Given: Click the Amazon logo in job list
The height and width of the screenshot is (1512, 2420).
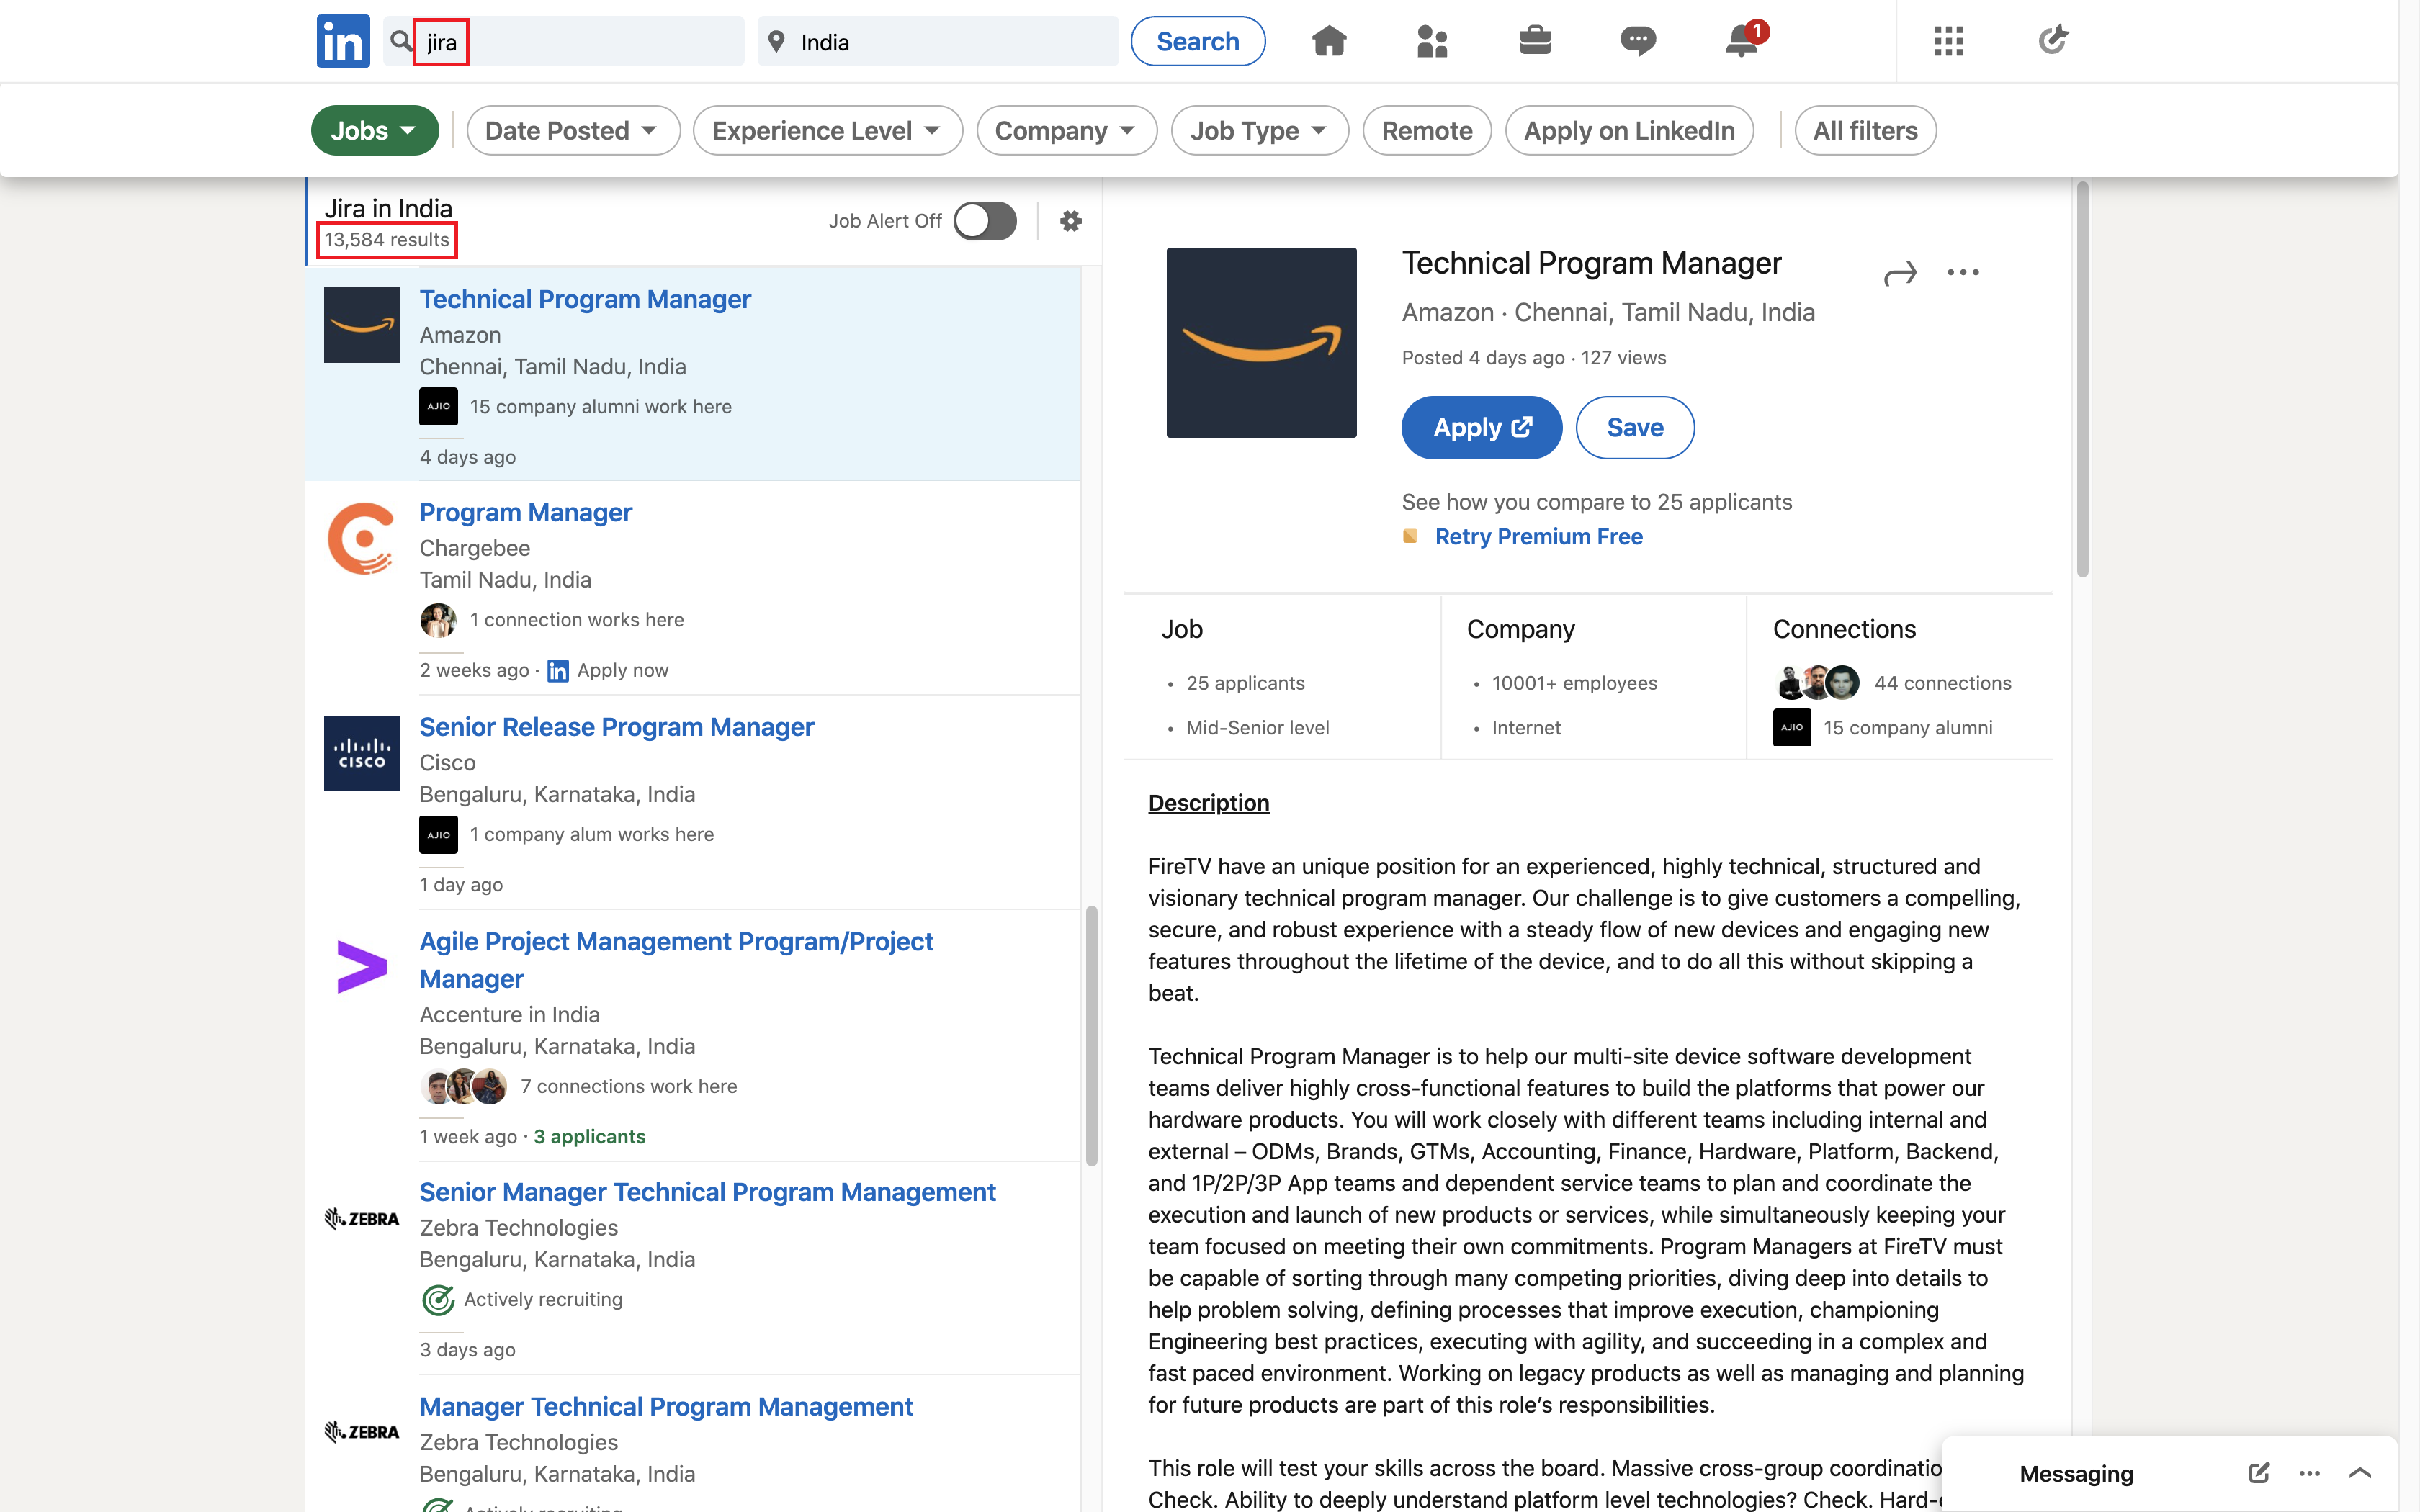Looking at the screenshot, I should (x=362, y=324).
